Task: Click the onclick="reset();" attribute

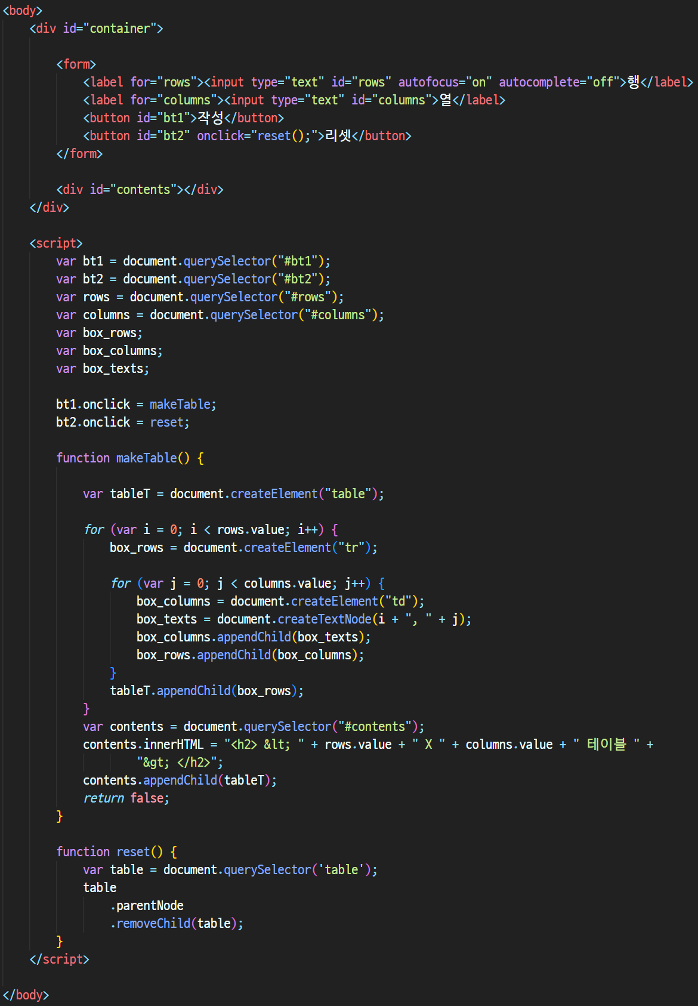Action: 258,136
